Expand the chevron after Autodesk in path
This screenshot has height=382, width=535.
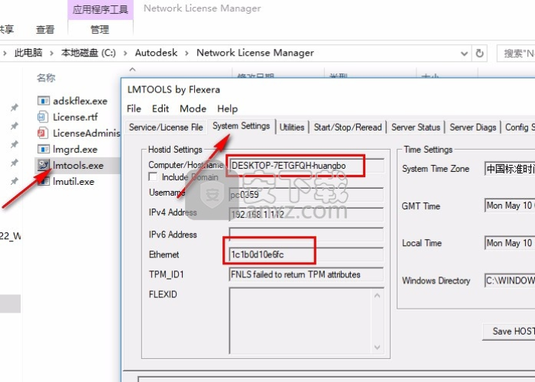point(186,53)
